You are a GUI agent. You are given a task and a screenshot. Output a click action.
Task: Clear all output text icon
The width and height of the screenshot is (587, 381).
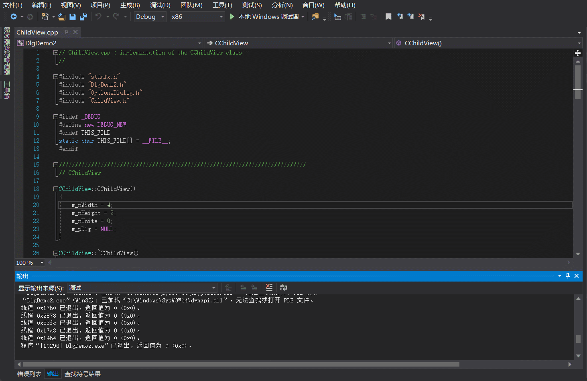click(x=269, y=288)
